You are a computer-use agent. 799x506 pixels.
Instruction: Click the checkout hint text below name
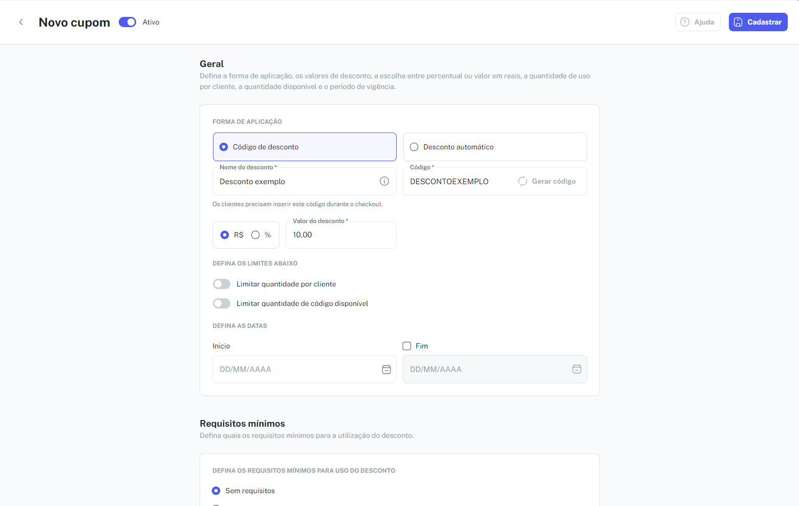click(297, 204)
